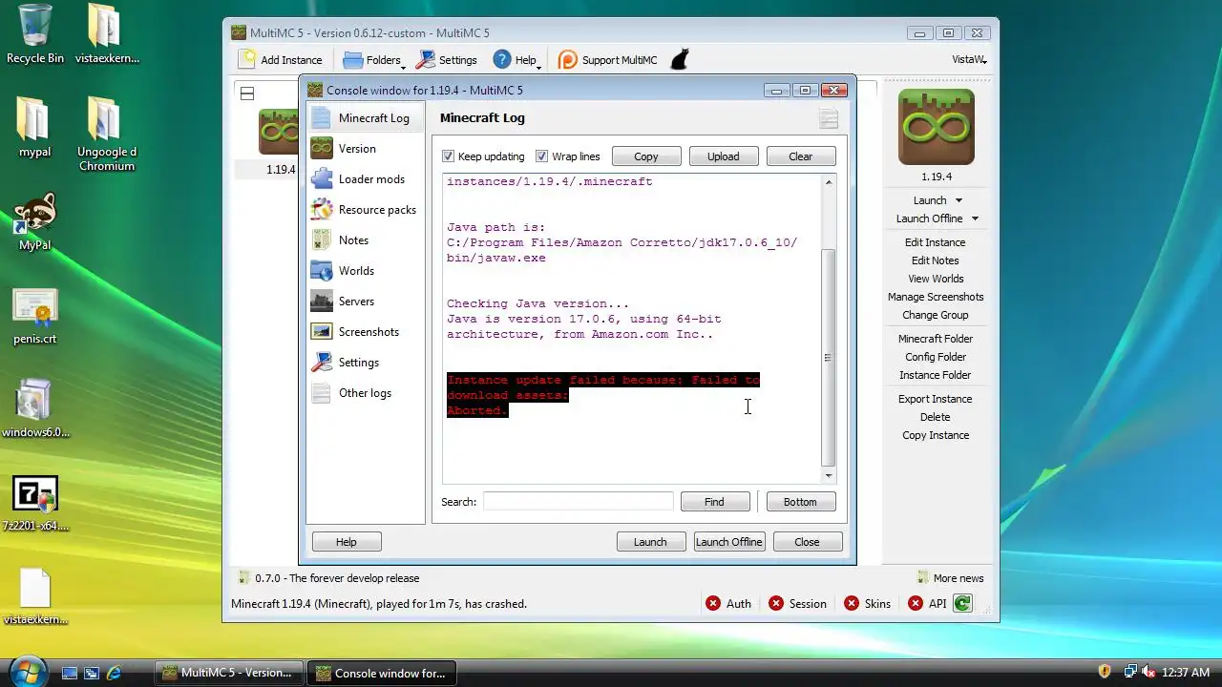Click Upload log button
This screenshot has height=687, width=1222.
click(723, 156)
